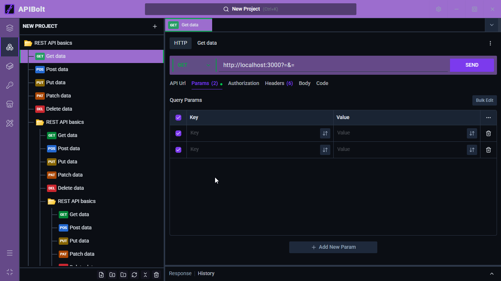This screenshot has height=281, width=501.
Task: Click the SEND button
Action: coord(472,65)
